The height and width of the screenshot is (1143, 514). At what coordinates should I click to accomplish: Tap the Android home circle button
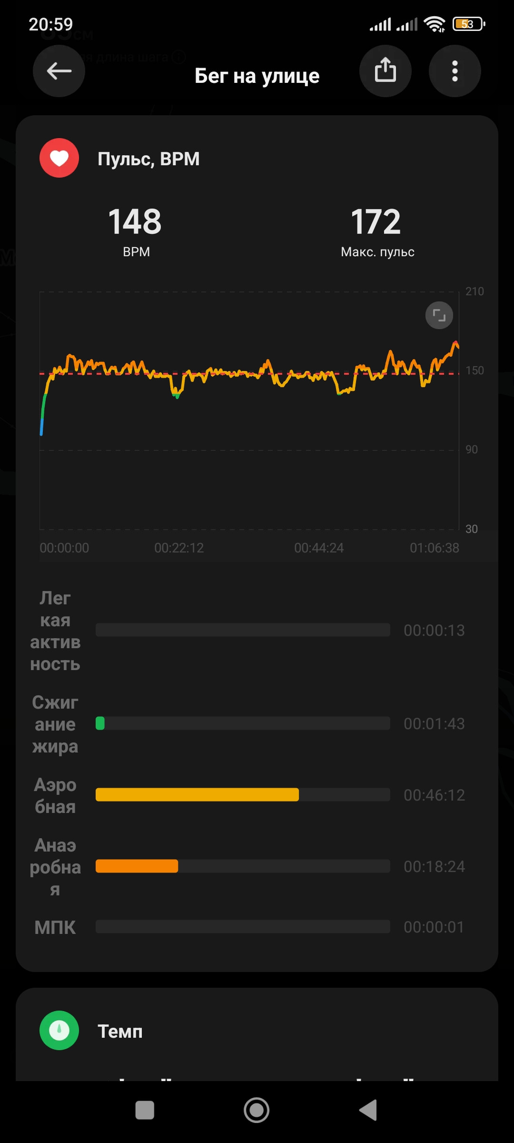pos(257,1110)
